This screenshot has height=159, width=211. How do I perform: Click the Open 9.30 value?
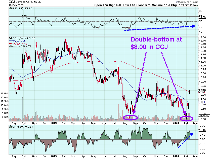101,5
